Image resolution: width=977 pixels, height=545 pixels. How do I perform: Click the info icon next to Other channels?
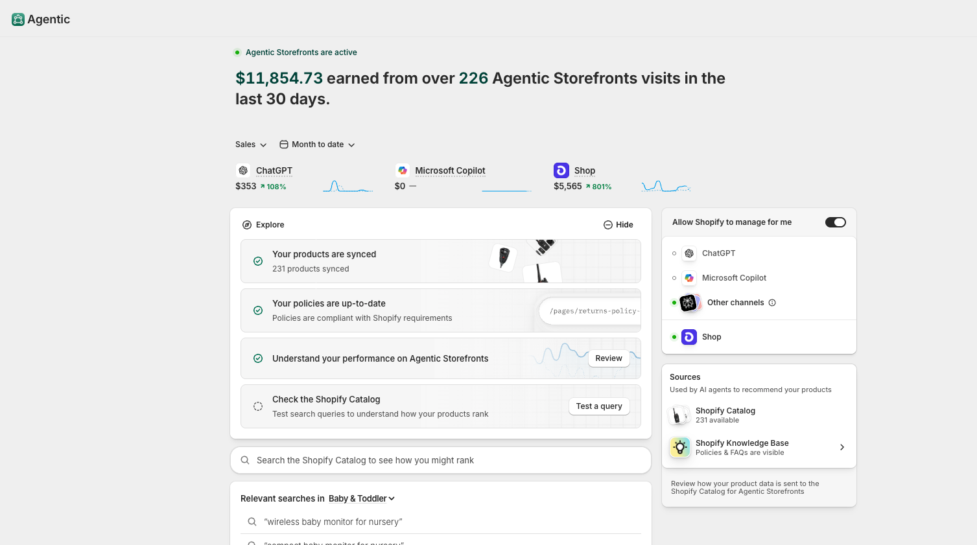(x=772, y=303)
